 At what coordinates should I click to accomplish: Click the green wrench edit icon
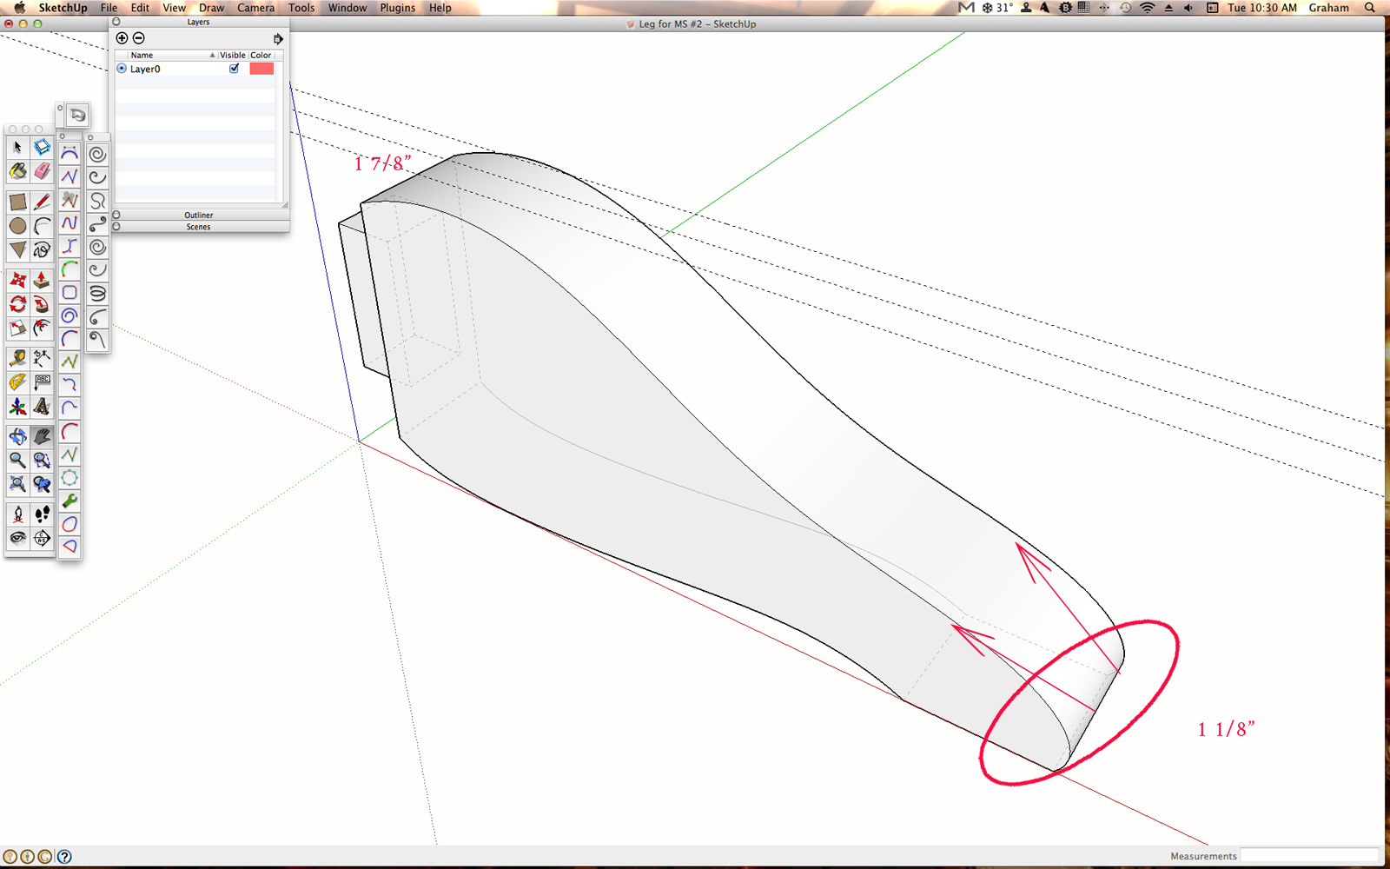point(69,501)
